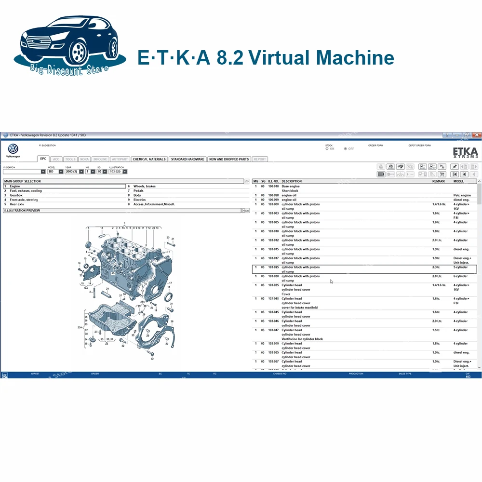Click icon beside Illustration Preview header
The height and width of the screenshot is (482, 482).
click(x=245, y=211)
